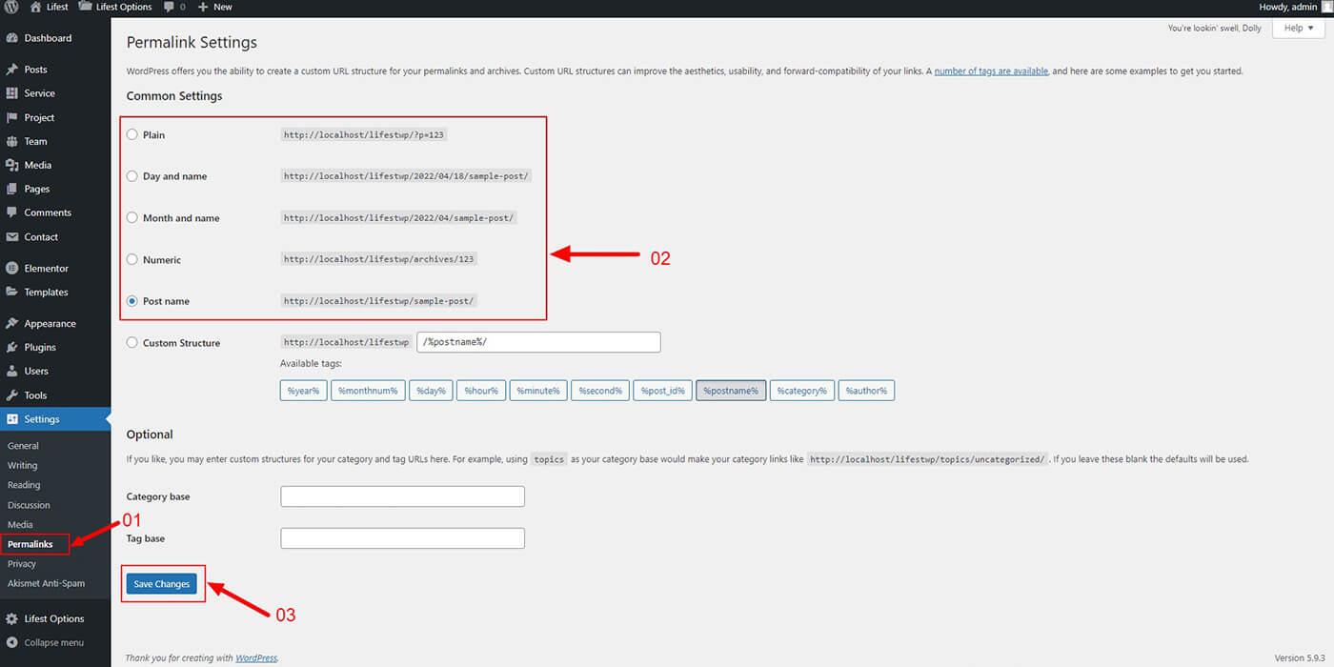
Task: Click the Posts pushpin icon
Action: (11, 70)
